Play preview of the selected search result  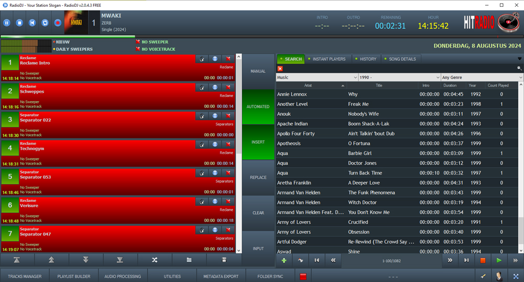[499, 261]
